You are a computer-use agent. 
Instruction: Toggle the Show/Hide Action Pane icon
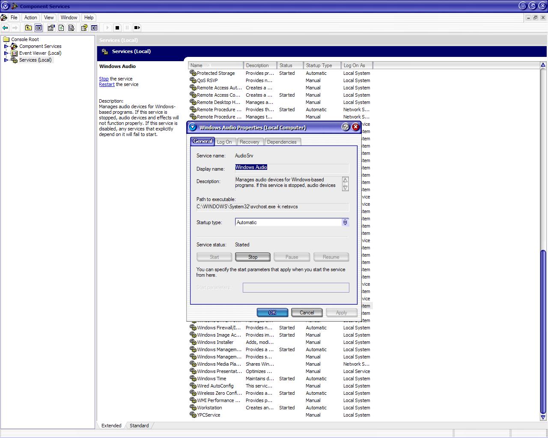pos(95,28)
